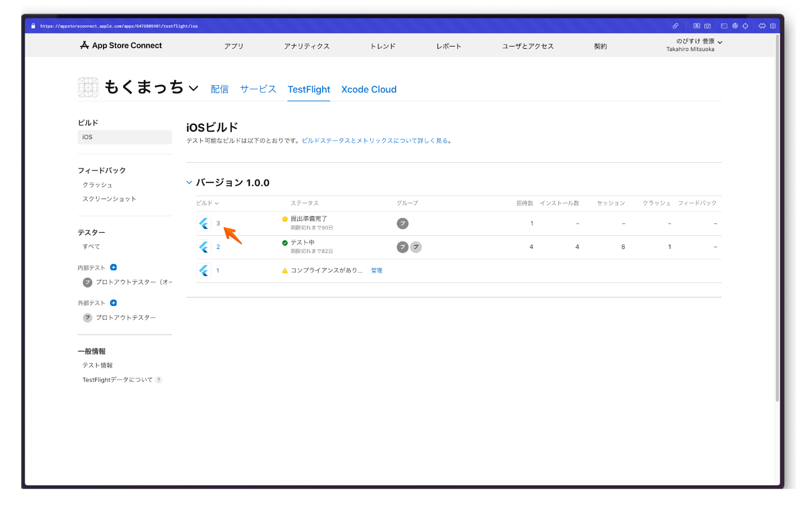Click the picture-in-picture icon left of camera
Screen dimensions: 805x517
697,26
